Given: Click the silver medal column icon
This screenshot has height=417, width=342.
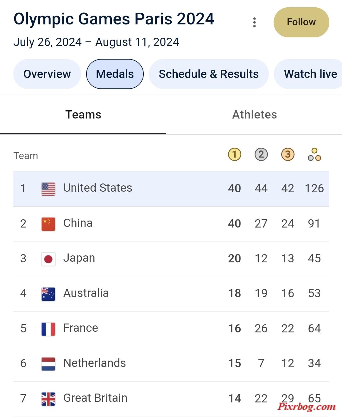Looking at the screenshot, I should click(261, 155).
